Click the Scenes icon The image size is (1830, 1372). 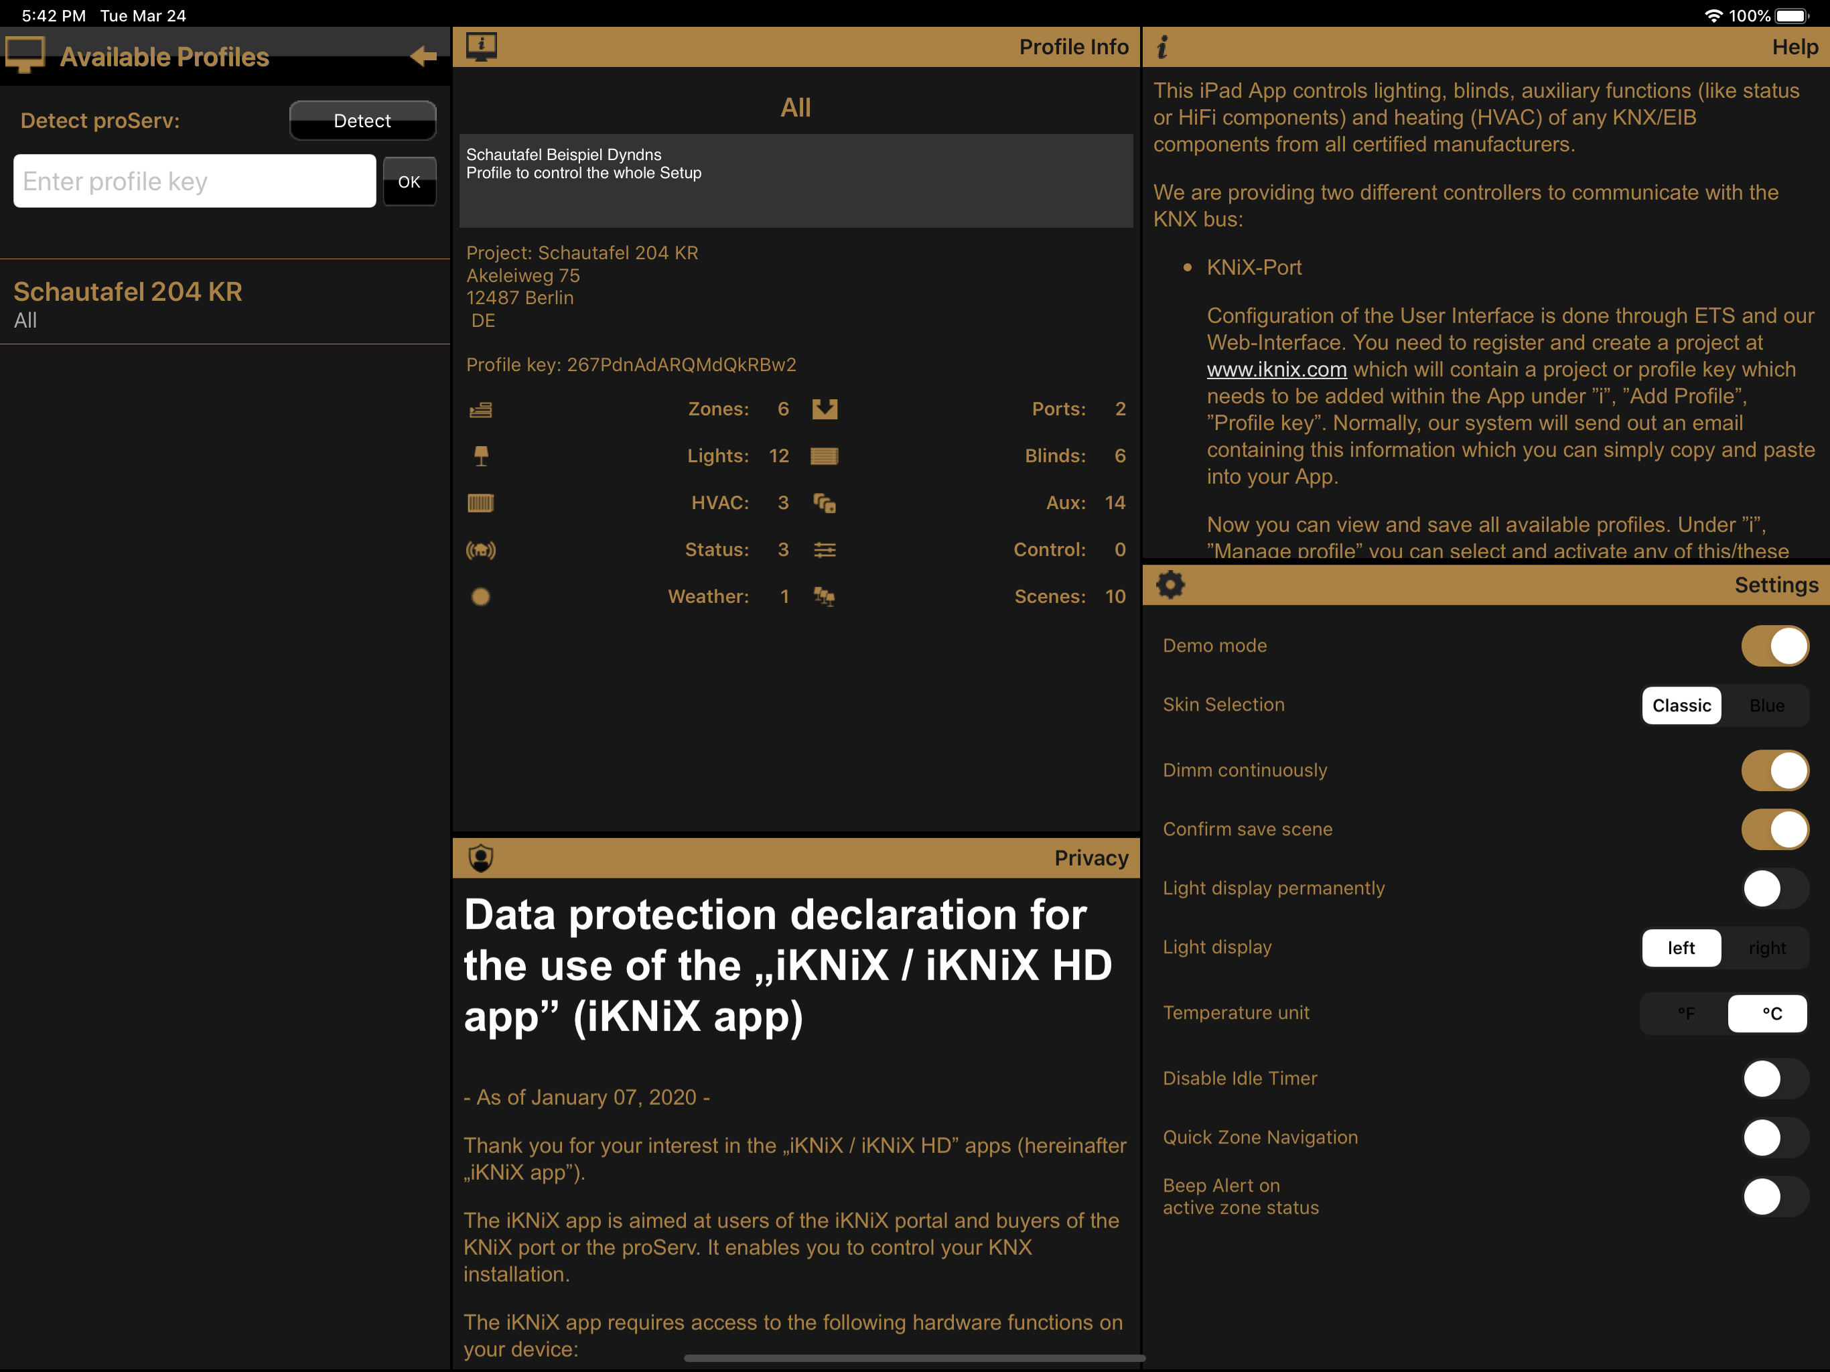click(x=825, y=597)
